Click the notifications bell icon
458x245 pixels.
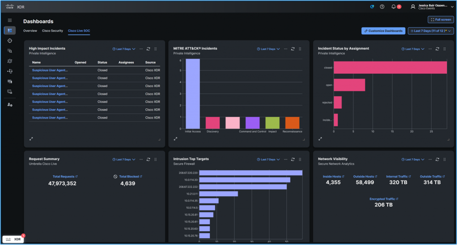[x=394, y=7]
